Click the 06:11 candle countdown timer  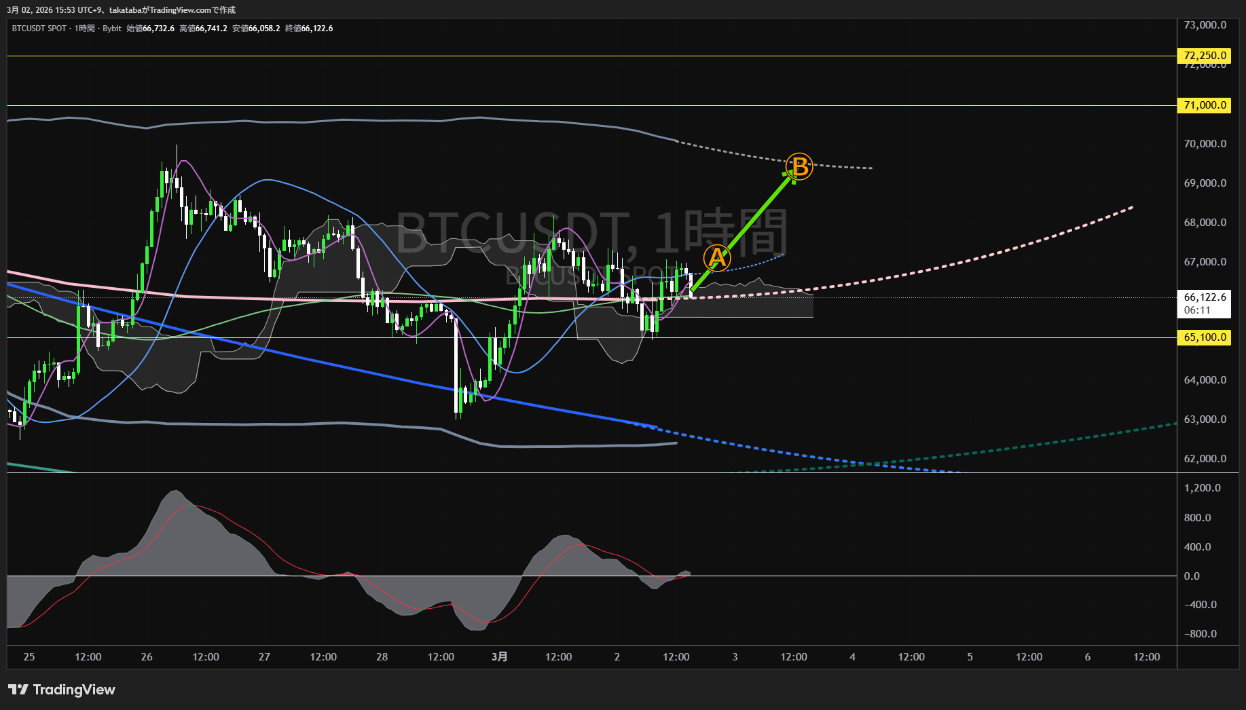pyautogui.click(x=1197, y=310)
